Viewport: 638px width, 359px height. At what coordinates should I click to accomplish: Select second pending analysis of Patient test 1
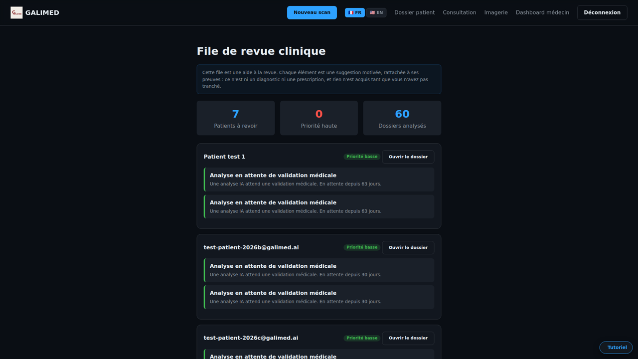tap(319, 206)
